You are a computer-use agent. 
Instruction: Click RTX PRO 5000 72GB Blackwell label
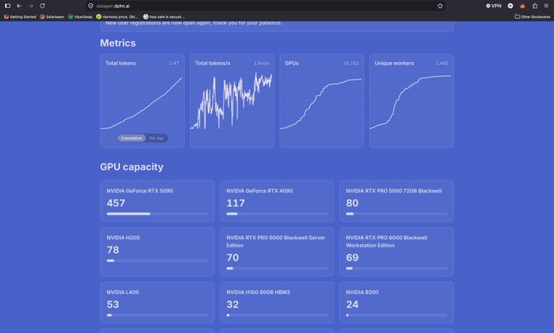tap(393, 191)
